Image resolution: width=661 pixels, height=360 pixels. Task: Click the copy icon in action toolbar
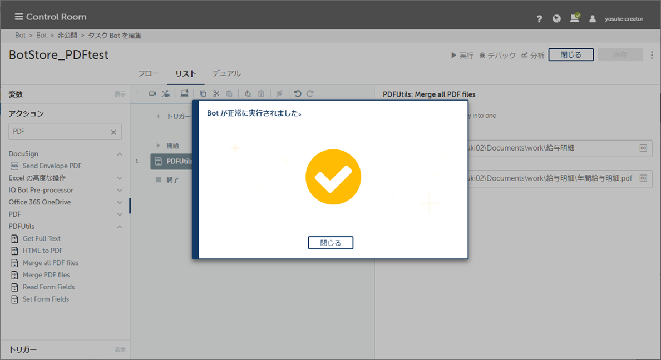(203, 94)
